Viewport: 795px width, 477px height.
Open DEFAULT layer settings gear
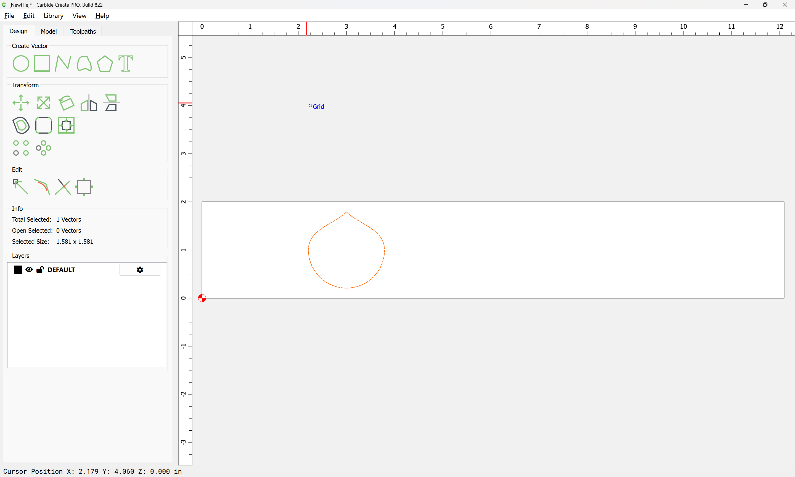pos(140,270)
